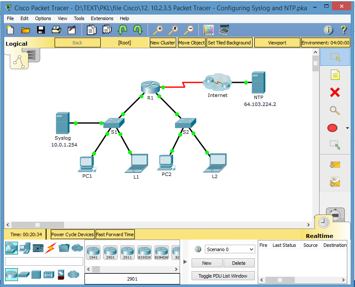
Task: Click Fast Forward Time button
Action: (x=115, y=234)
